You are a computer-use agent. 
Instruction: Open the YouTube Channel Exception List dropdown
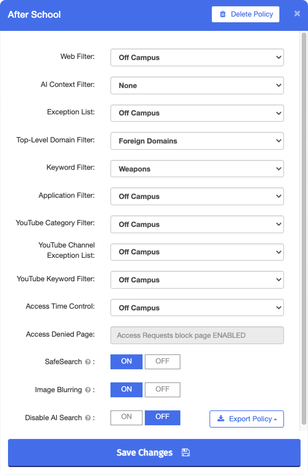point(197,252)
